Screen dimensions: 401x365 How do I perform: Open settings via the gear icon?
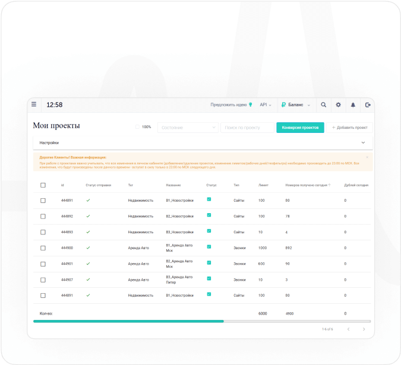339,104
